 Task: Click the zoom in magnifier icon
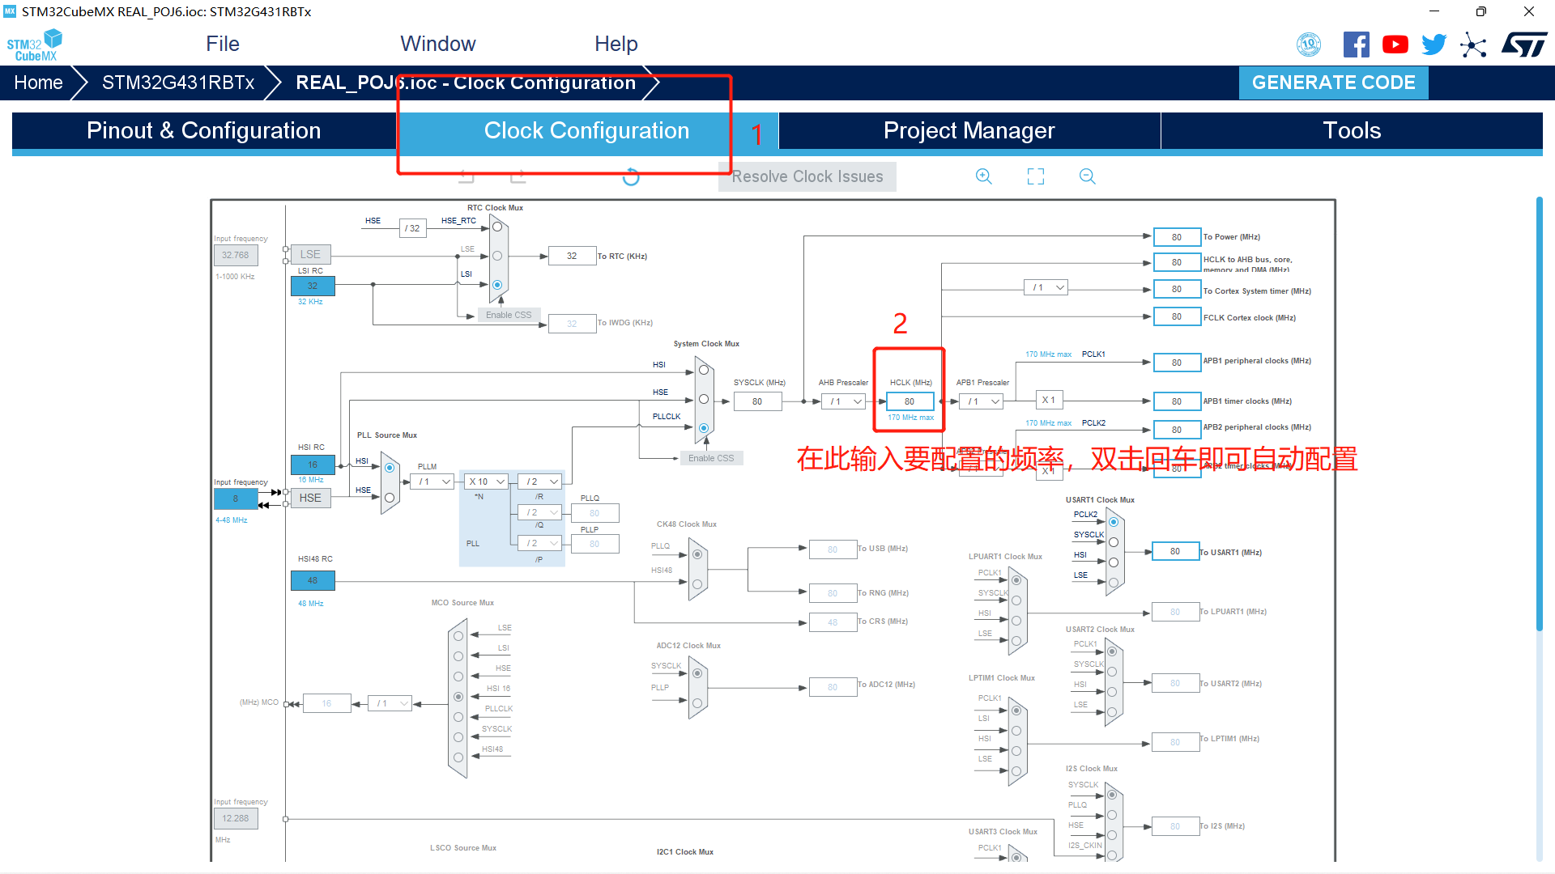point(983,176)
